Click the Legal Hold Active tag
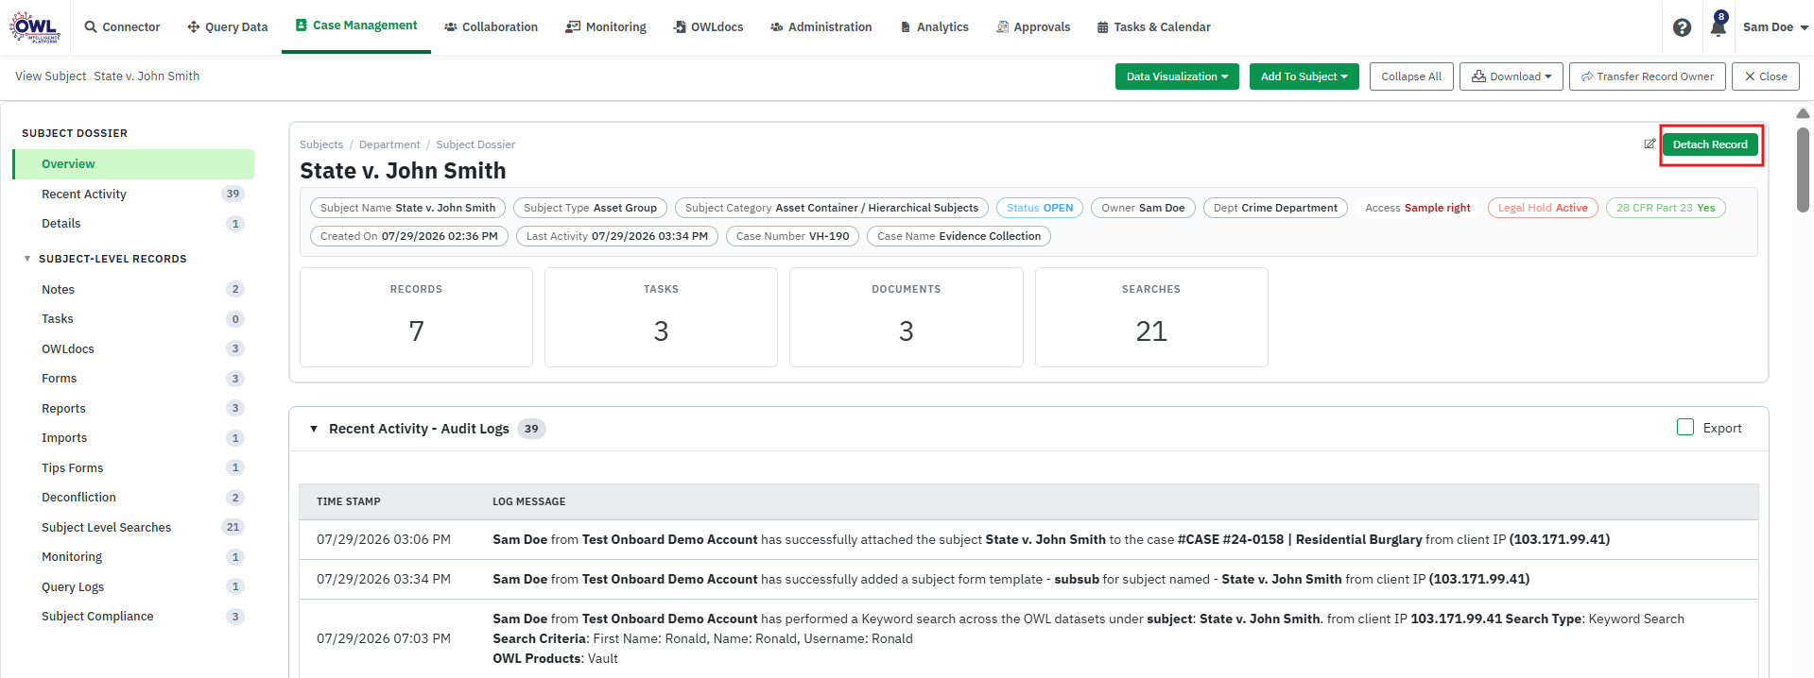1814x678 pixels. click(1543, 208)
